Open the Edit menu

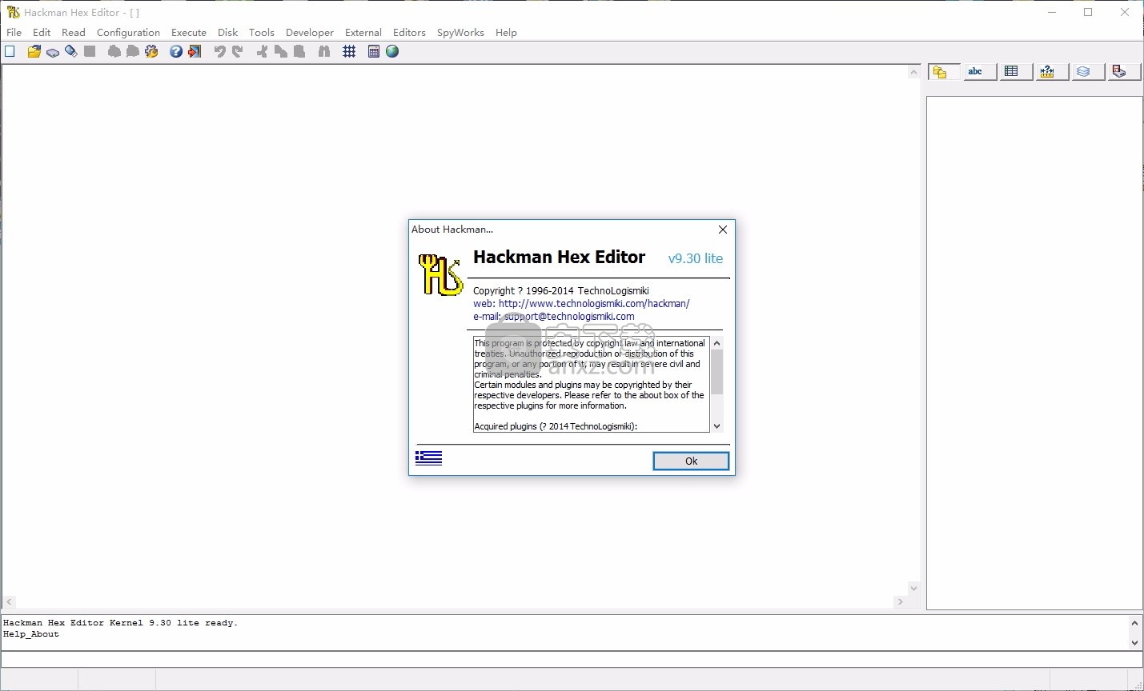coord(42,32)
